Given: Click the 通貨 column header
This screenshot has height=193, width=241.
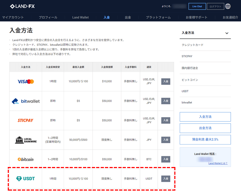Looking at the screenshot, I should click(x=149, y=67).
